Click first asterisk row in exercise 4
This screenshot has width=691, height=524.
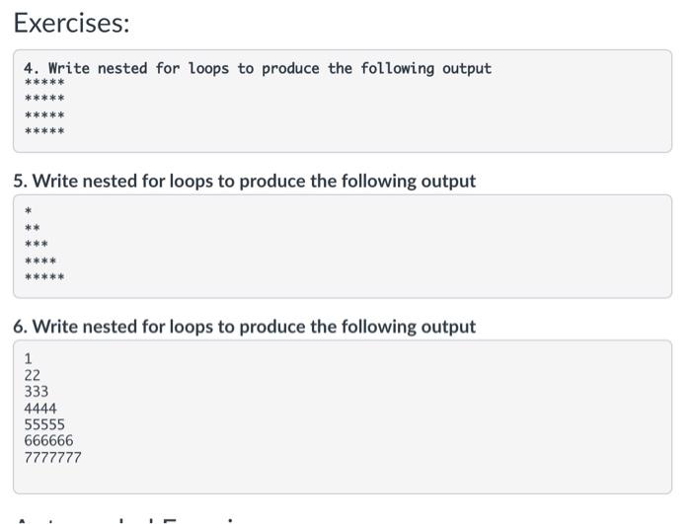point(44,83)
